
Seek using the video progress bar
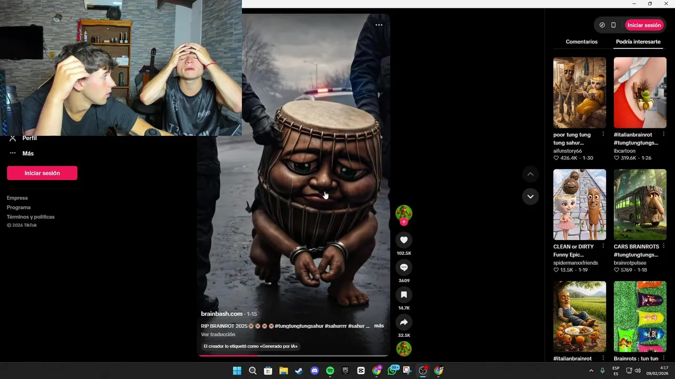click(x=293, y=355)
